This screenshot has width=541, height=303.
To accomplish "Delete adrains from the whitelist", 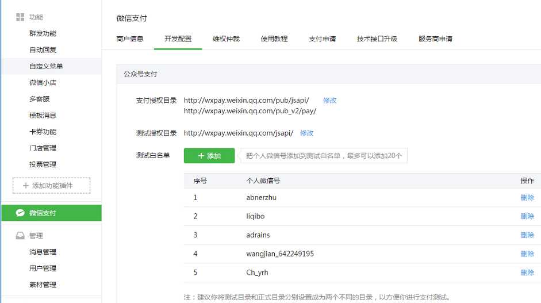I will [x=527, y=235].
